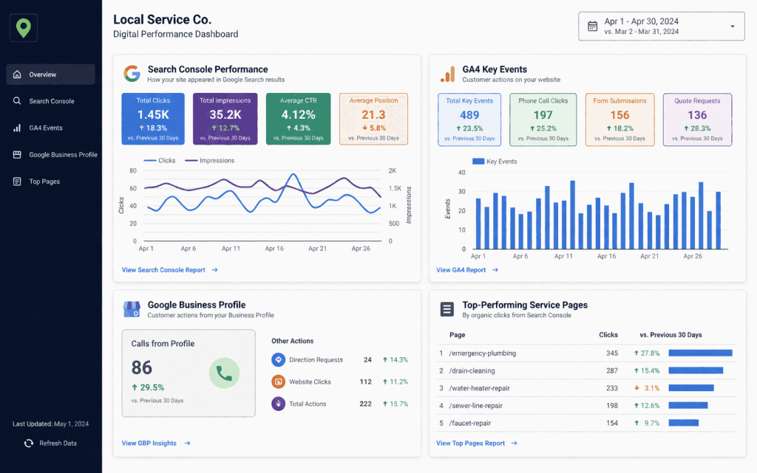Click the calendar icon in date selector
Screen dimensions: 757x473
(592, 27)
